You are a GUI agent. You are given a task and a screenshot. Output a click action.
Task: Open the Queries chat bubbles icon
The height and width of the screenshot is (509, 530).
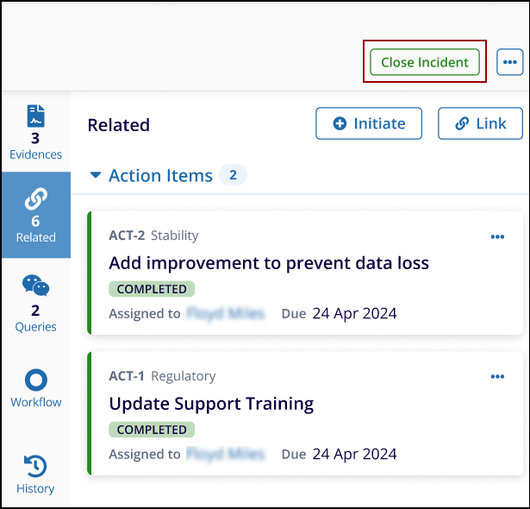click(x=35, y=286)
